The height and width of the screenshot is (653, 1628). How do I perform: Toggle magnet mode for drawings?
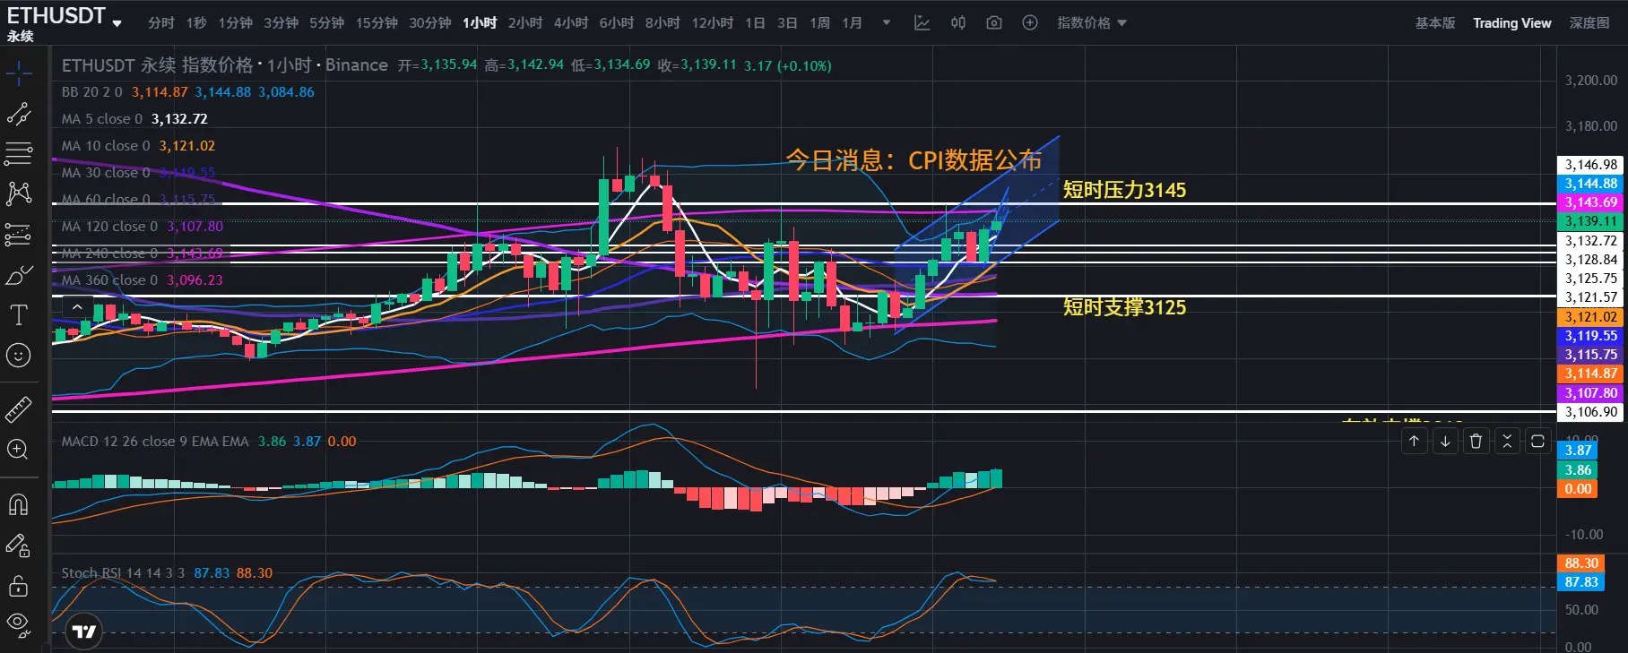[19, 504]
